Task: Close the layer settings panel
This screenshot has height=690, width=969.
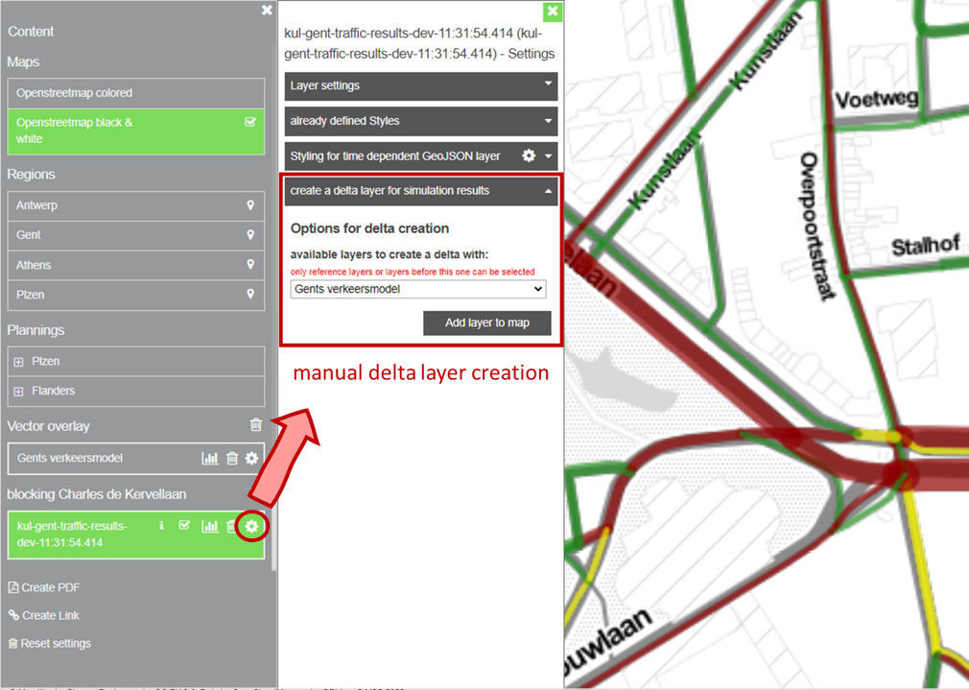Action: point(553,12)
